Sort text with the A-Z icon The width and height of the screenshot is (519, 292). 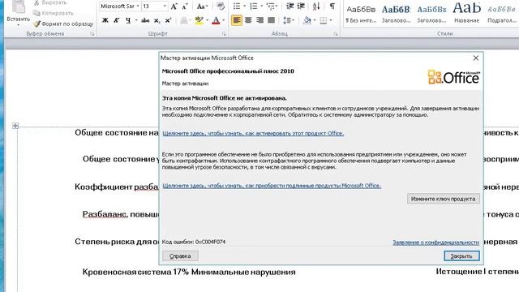tap(316, 6)
